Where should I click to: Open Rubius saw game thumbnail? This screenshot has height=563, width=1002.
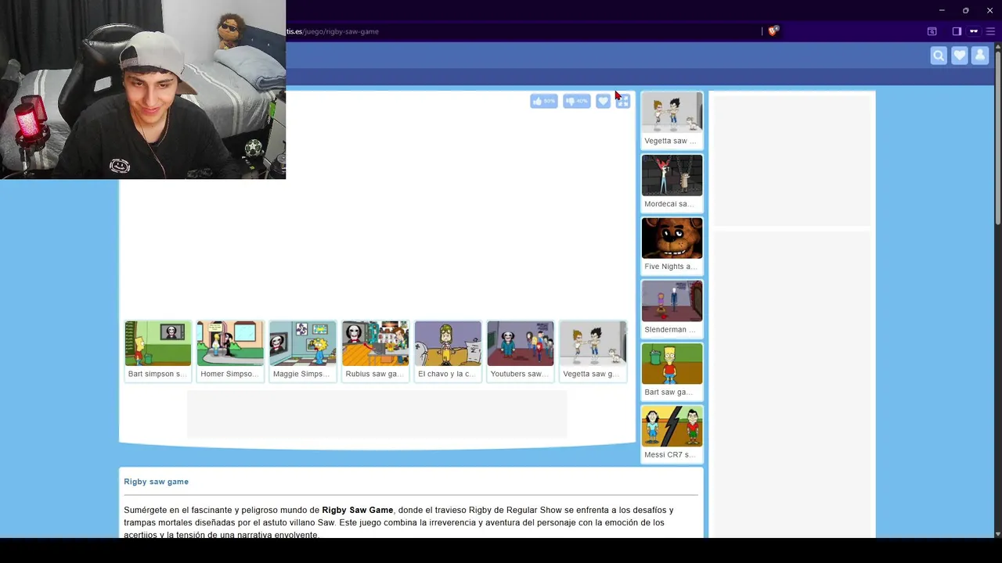pos(375,343)
